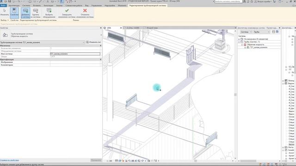
Task: Click the binoculars search icon in title bar
Action: click(x=245, y=1)
